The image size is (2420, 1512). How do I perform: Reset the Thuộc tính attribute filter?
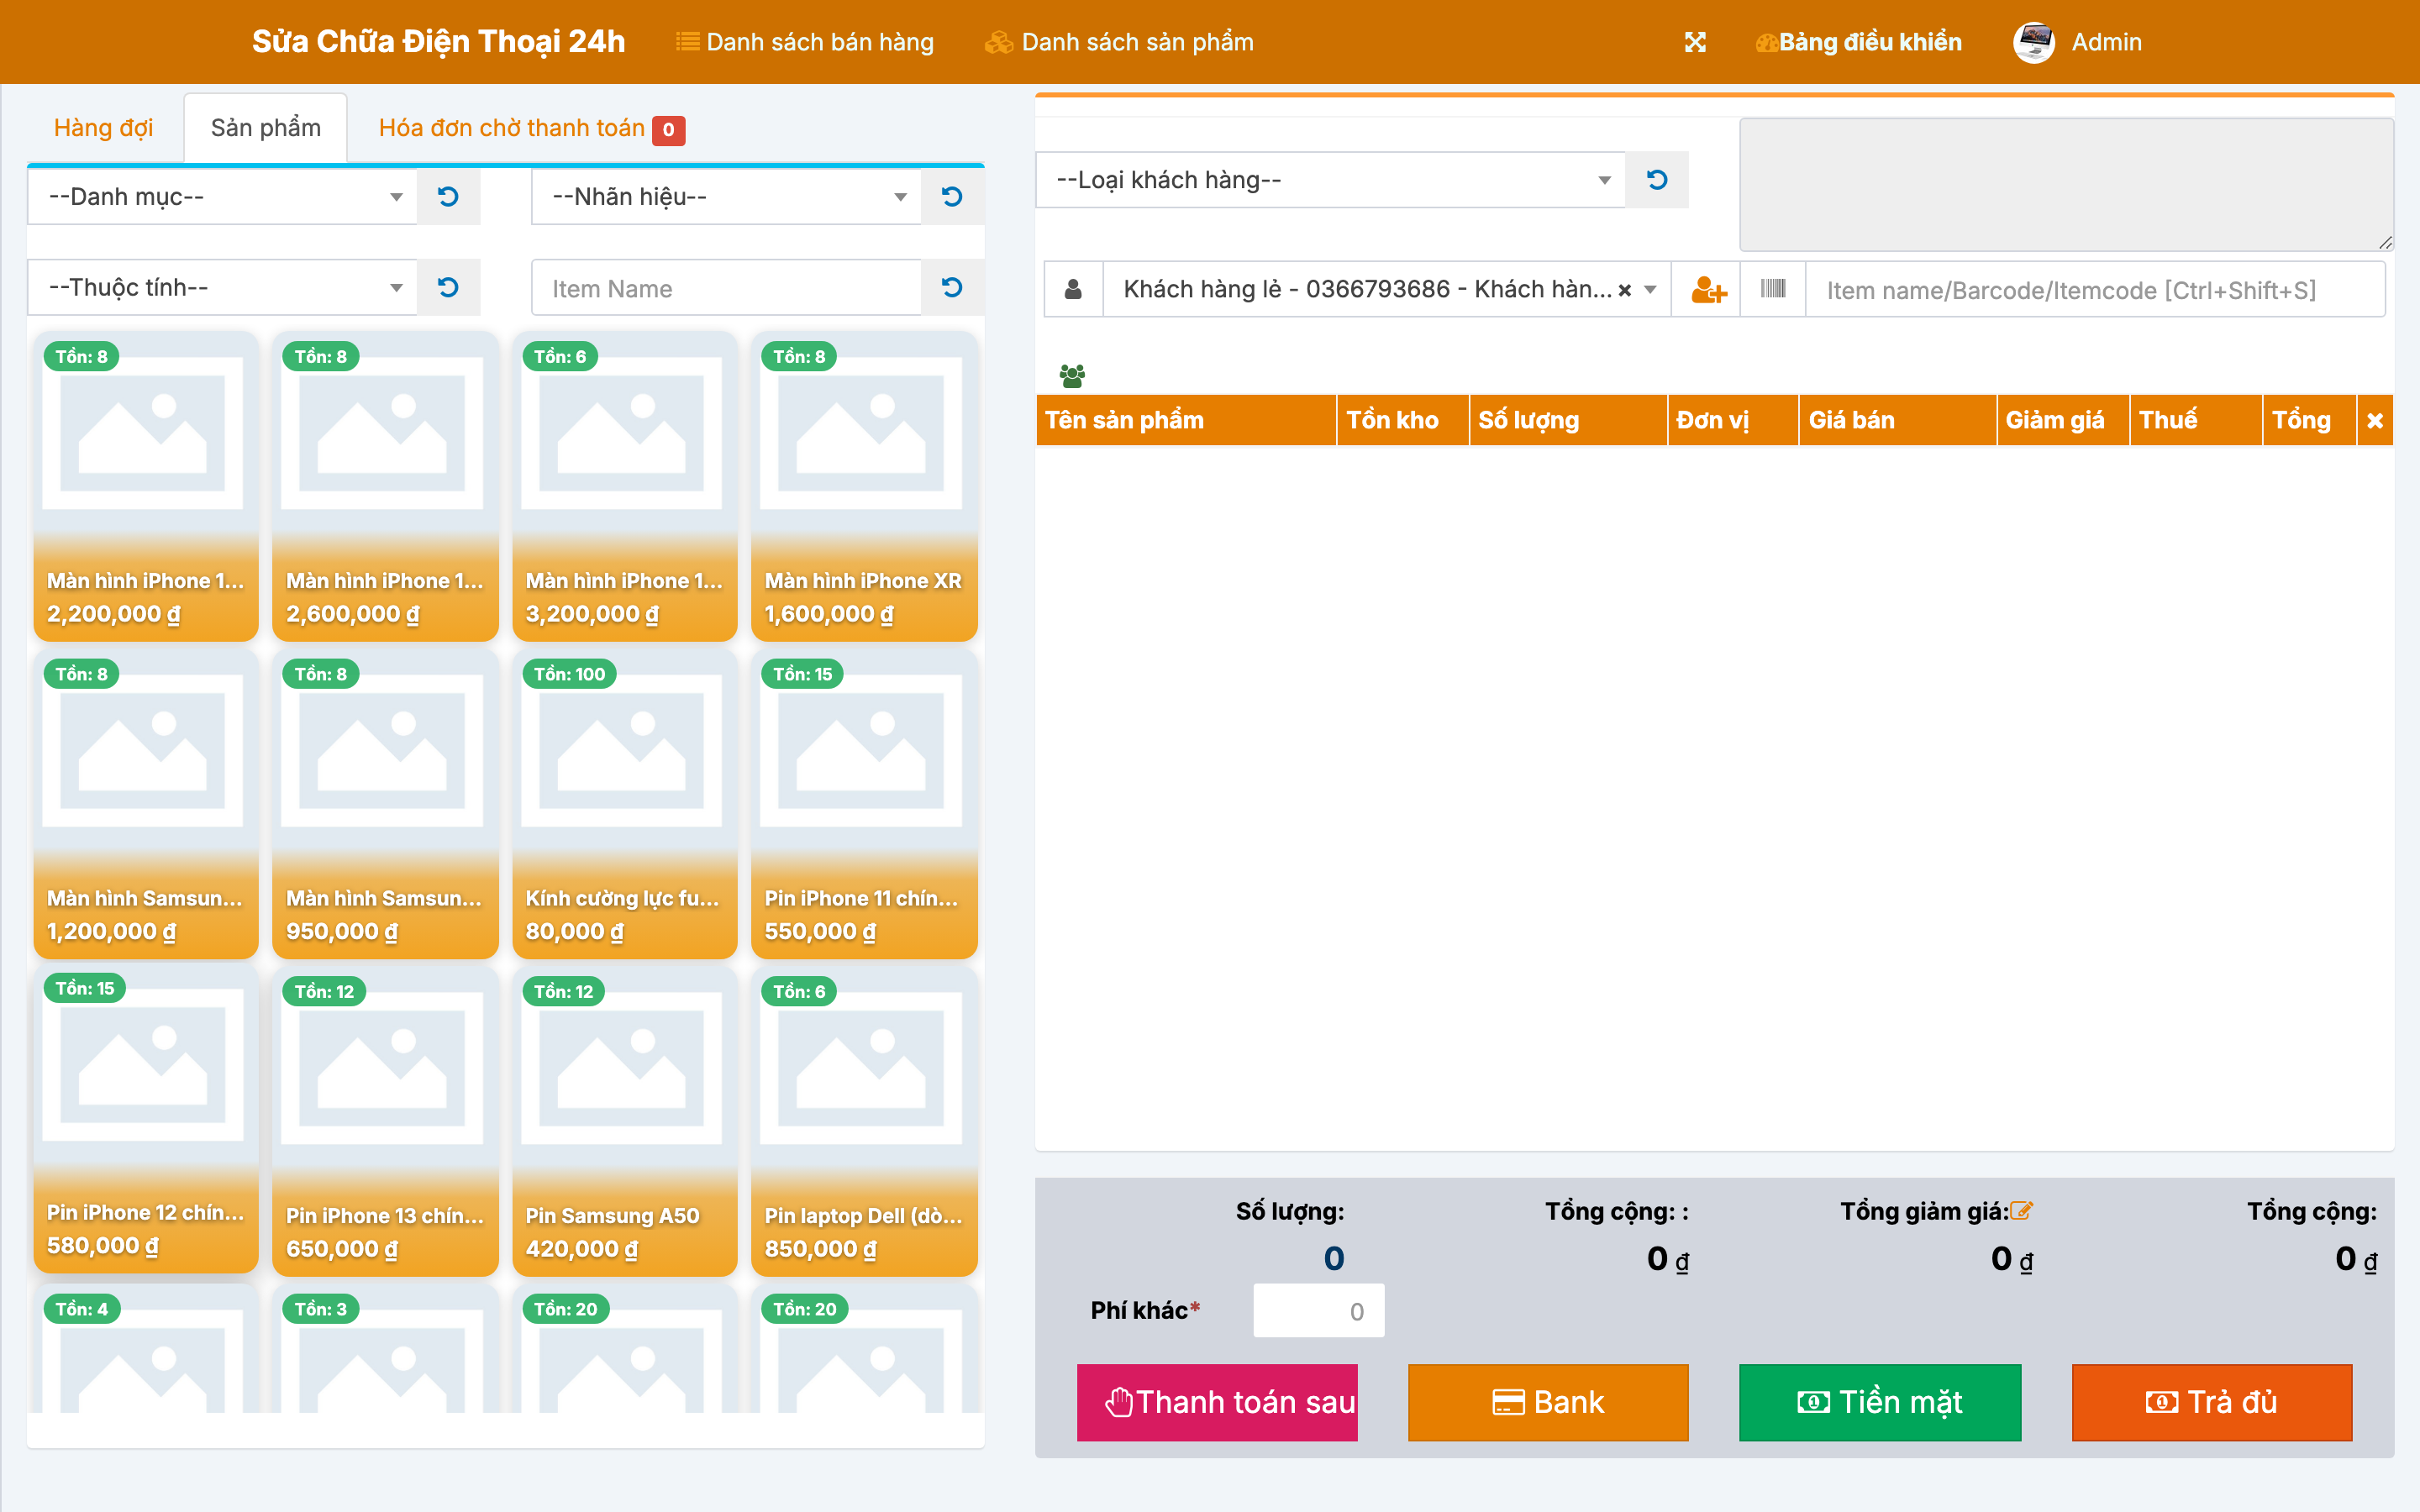448,287
